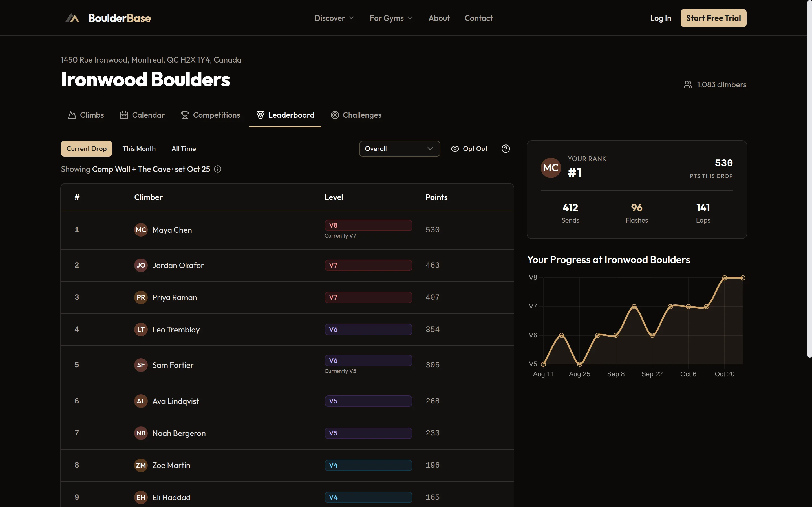Click Noah Bergeron's NB avatar
The height and width of the screenshot is (507, 812).
(141, 433)
